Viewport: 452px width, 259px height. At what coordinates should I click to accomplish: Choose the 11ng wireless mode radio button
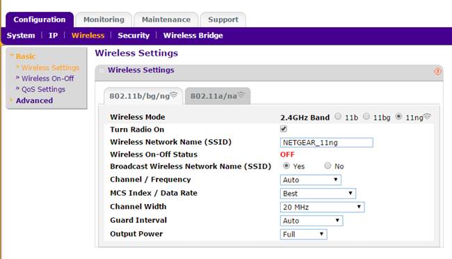[x=398, y=117]
